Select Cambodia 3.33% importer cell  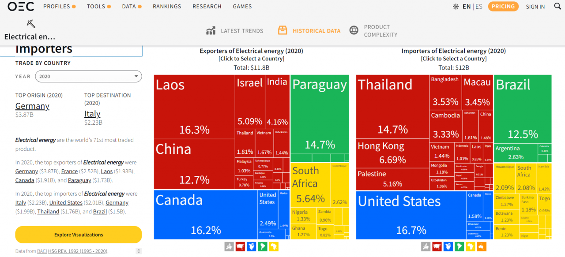pyautogui.click(x=446, y=126)
